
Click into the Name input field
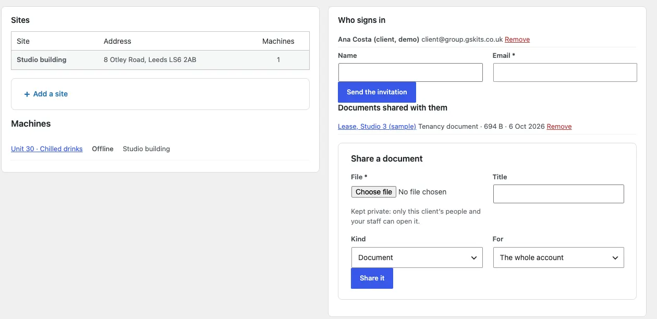tap(410, 72)
